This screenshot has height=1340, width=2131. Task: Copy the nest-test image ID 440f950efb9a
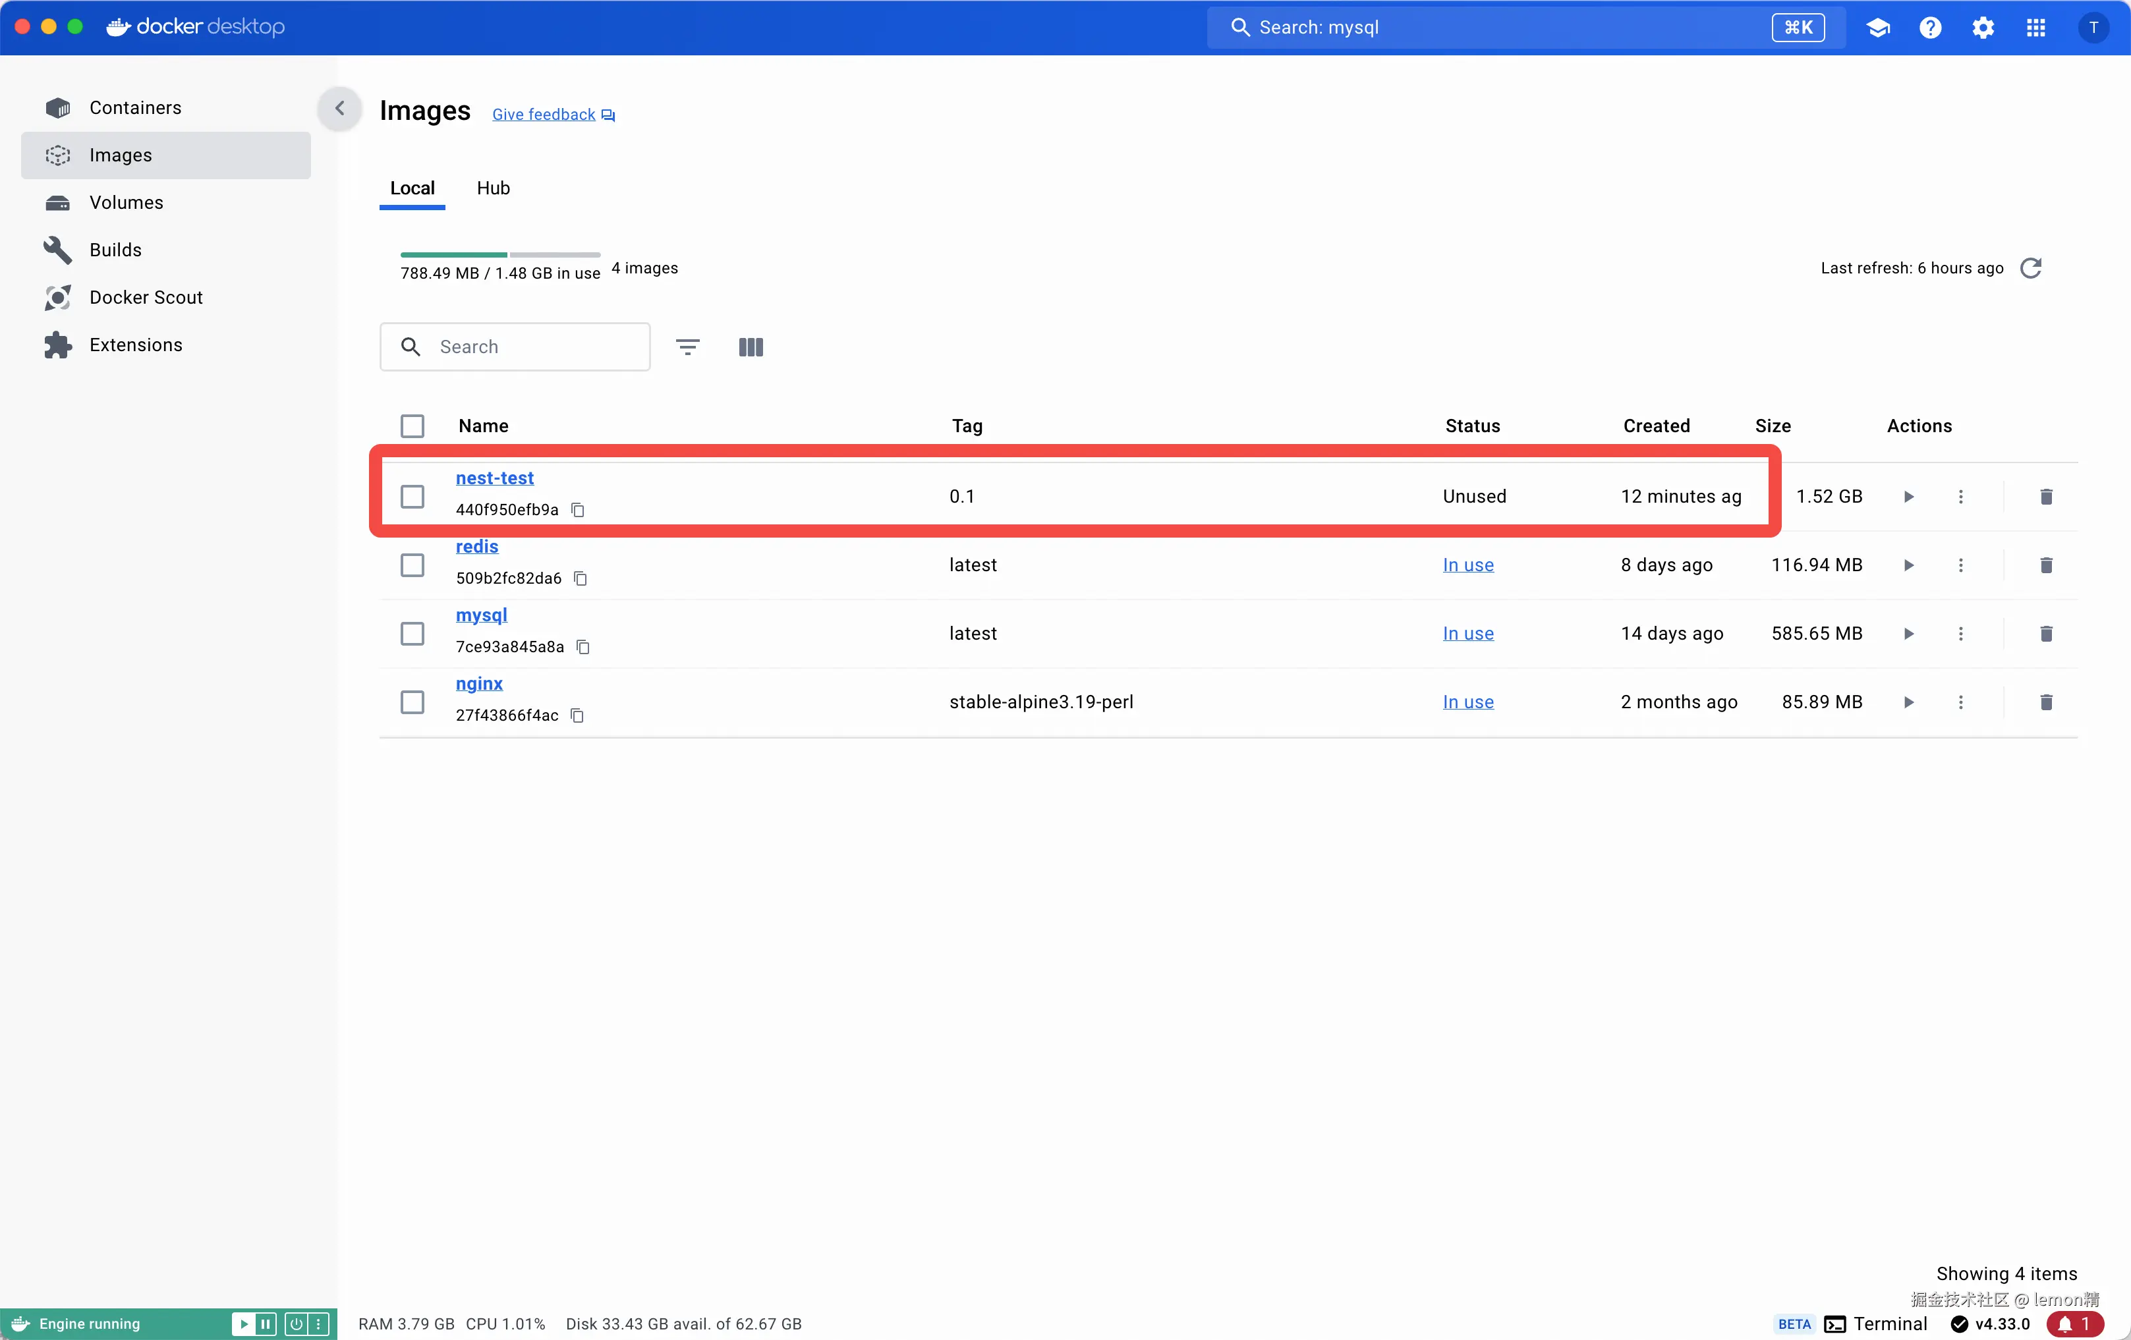578,510
